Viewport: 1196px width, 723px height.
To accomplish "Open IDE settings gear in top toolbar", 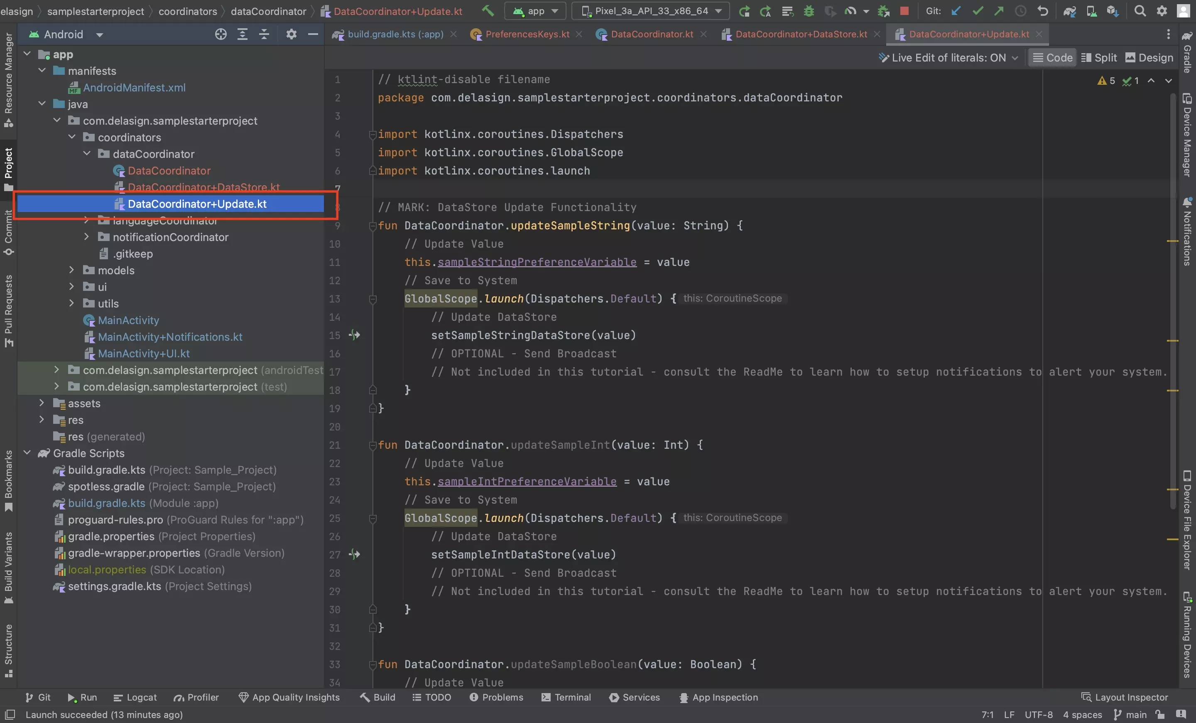I will (1162, 11).
